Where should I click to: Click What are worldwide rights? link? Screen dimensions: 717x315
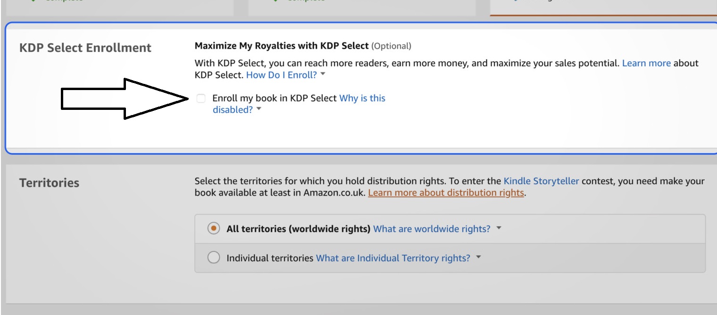432,229
